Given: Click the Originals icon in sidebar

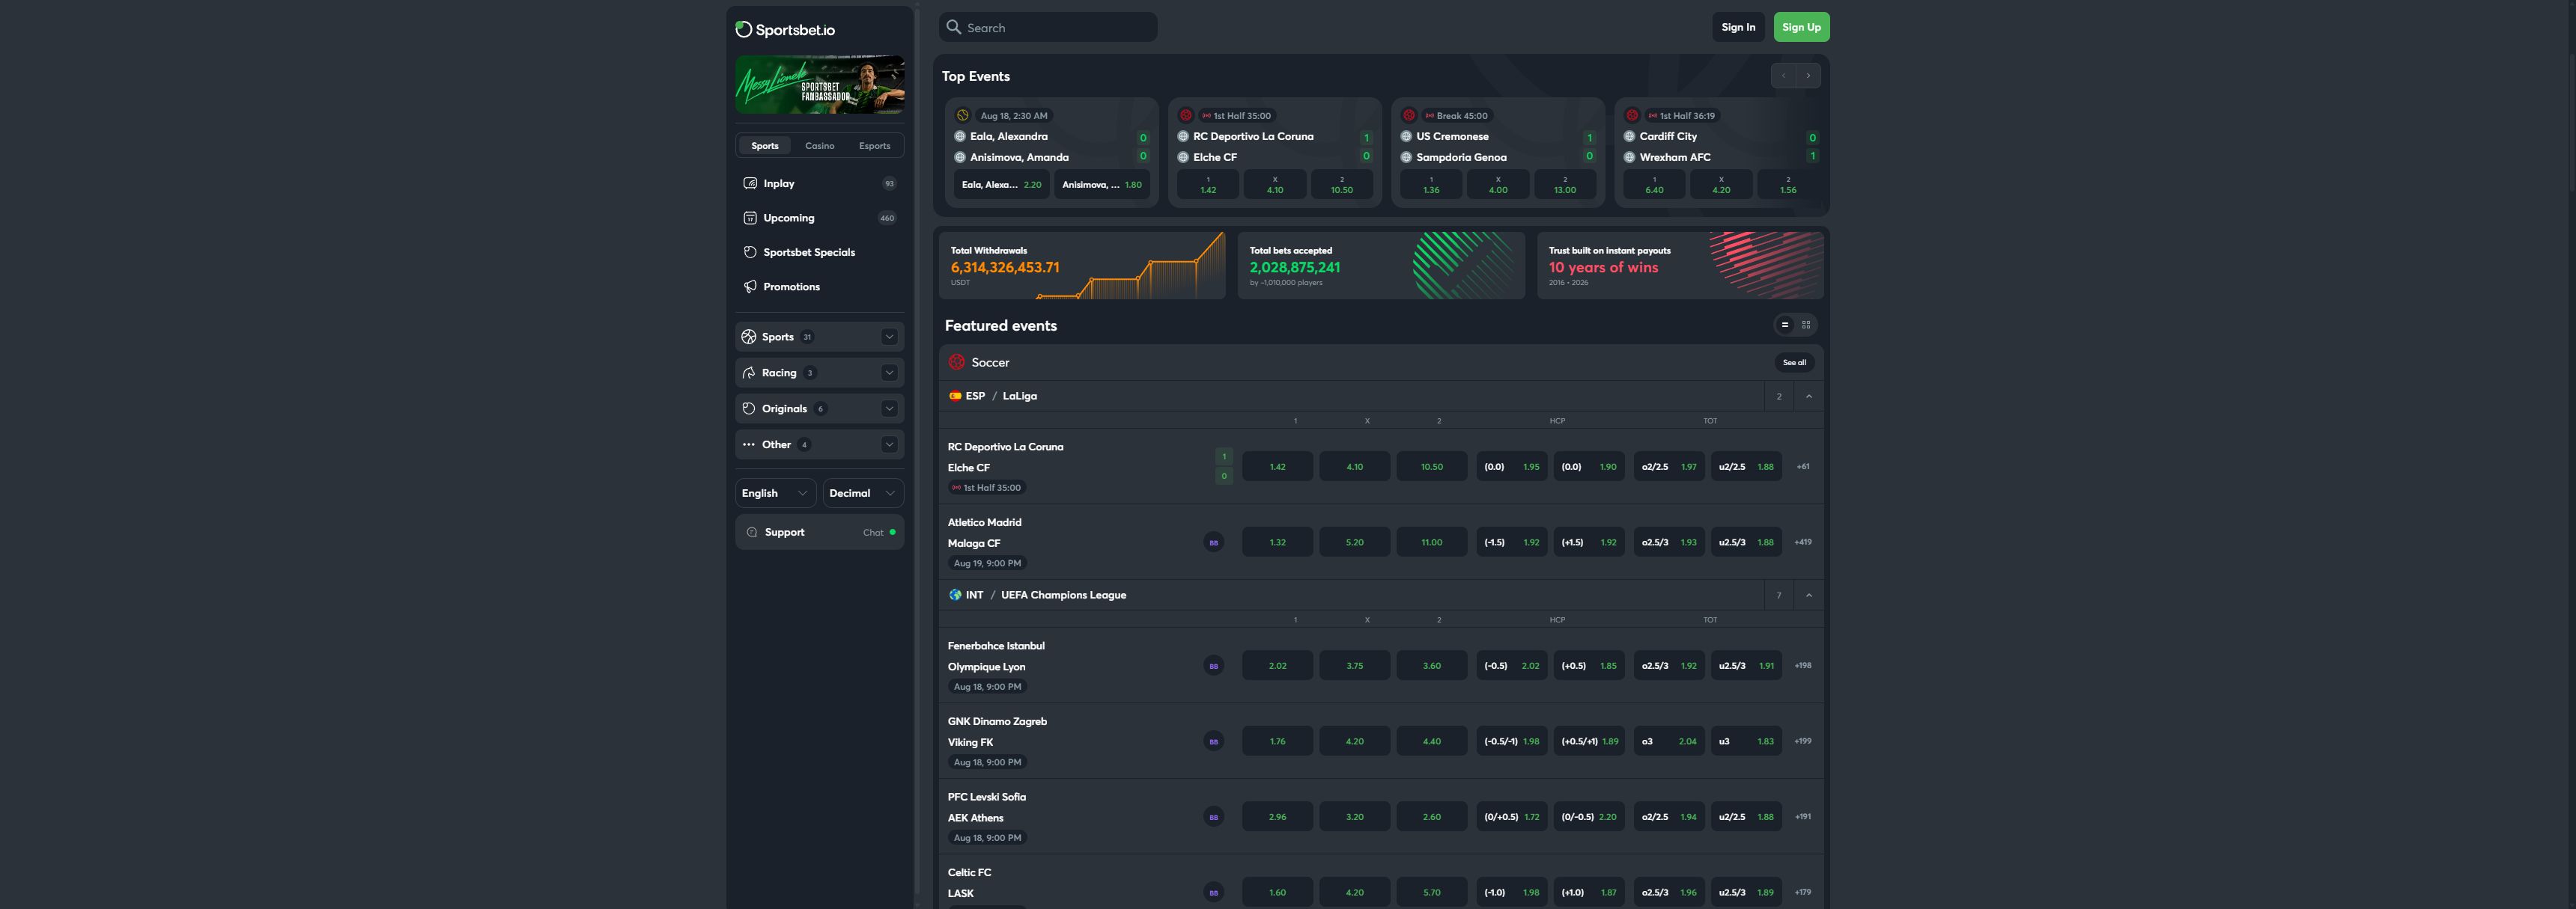Looking at the screenshot, I should [x=749, y=408].
